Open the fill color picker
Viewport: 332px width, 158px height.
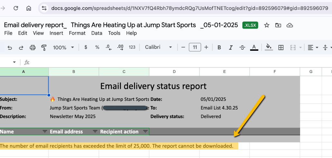click(x=269, y=47)
